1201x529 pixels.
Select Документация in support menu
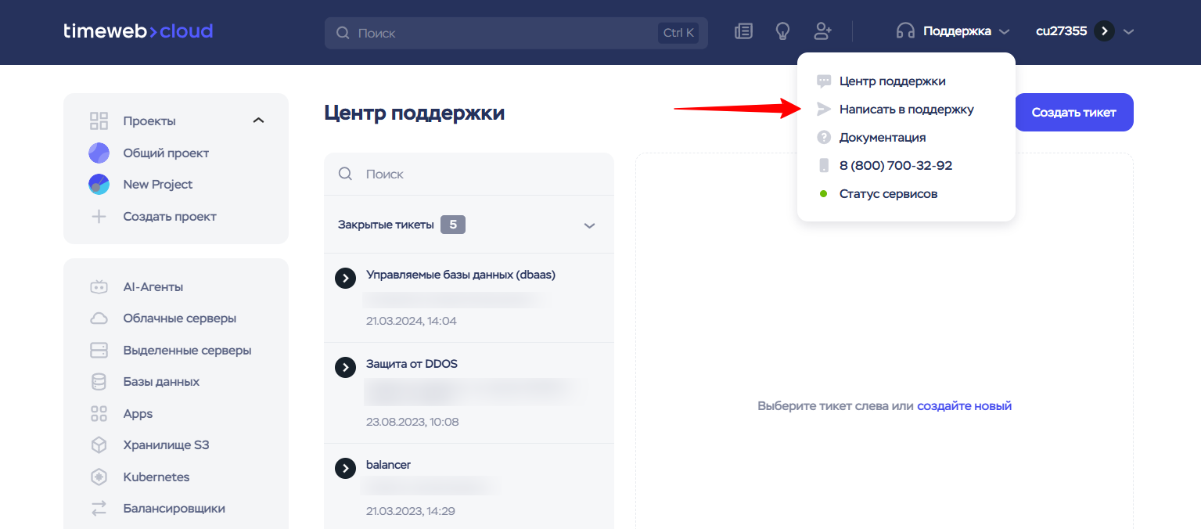pos(882,138)
